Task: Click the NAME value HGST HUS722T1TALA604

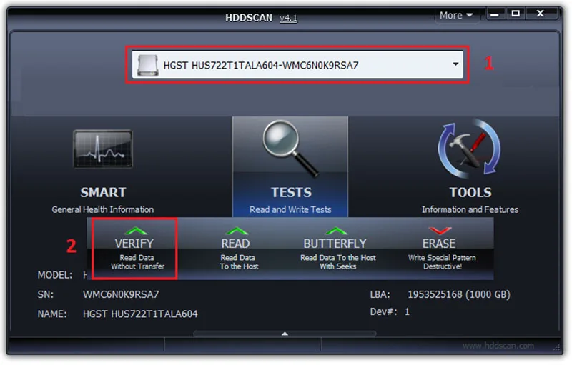Action: point(140,314)
